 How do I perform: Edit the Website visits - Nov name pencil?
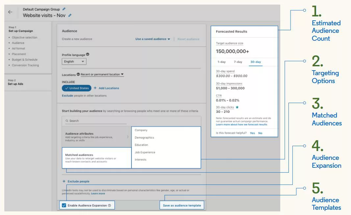point(70,15)
